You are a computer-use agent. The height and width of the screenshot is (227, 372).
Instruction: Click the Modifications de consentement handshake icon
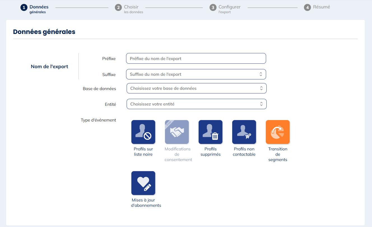(x=177, y=132)
